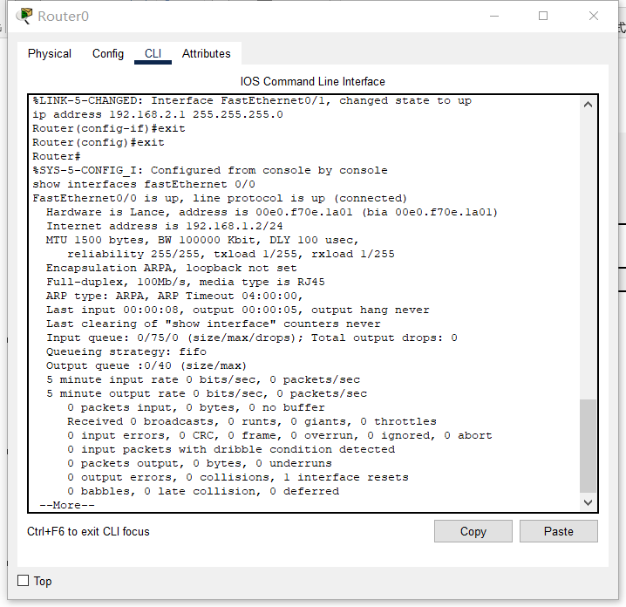Maximize the Router0 window
This screenshot has width=626, height=607.
pyautogui.click(x=543, y=16)
